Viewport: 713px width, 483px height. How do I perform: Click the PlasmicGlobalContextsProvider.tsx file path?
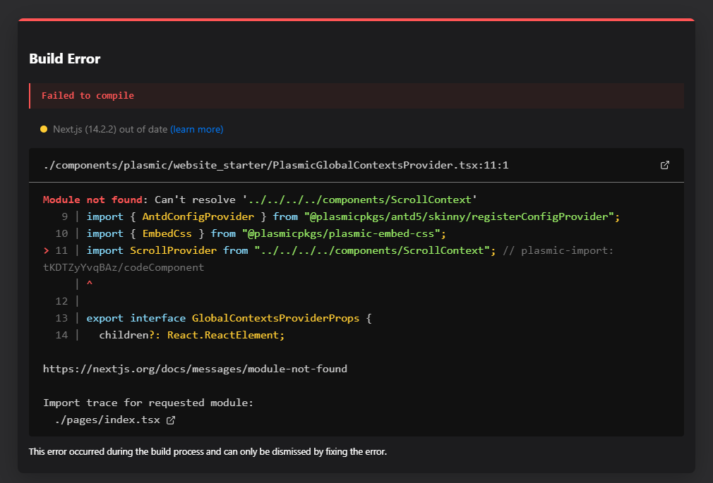(x=276, y=165)
